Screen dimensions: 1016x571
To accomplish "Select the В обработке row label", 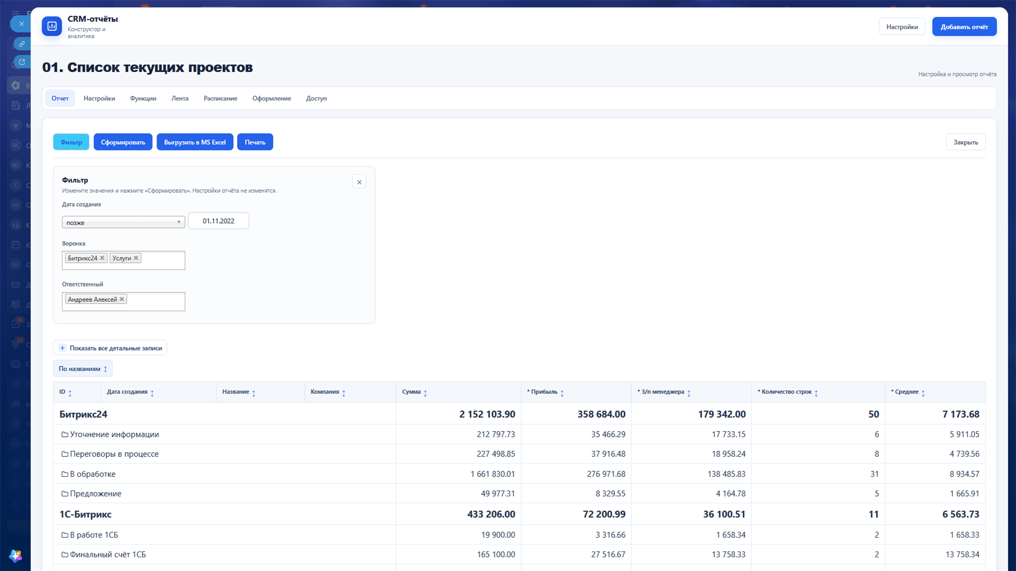I will point(93,474).
